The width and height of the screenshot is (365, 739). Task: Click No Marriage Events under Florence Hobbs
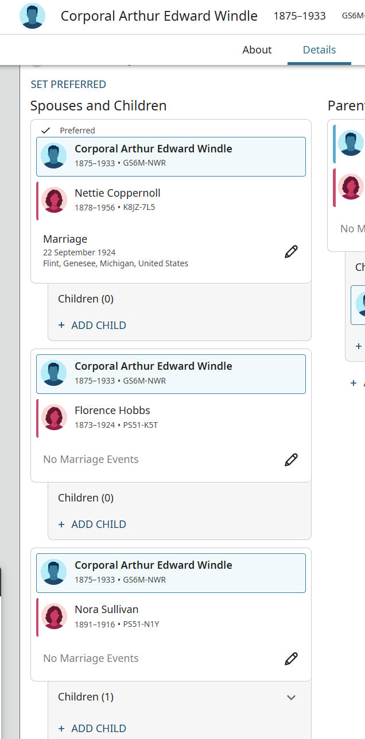91,460
